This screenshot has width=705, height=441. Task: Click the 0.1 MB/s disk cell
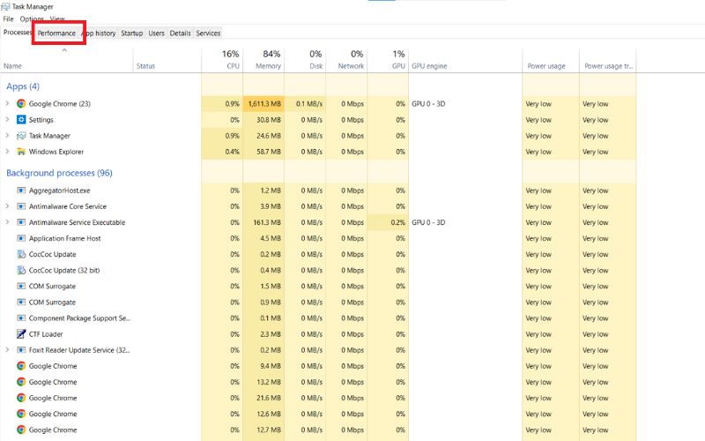click(305, 103)
